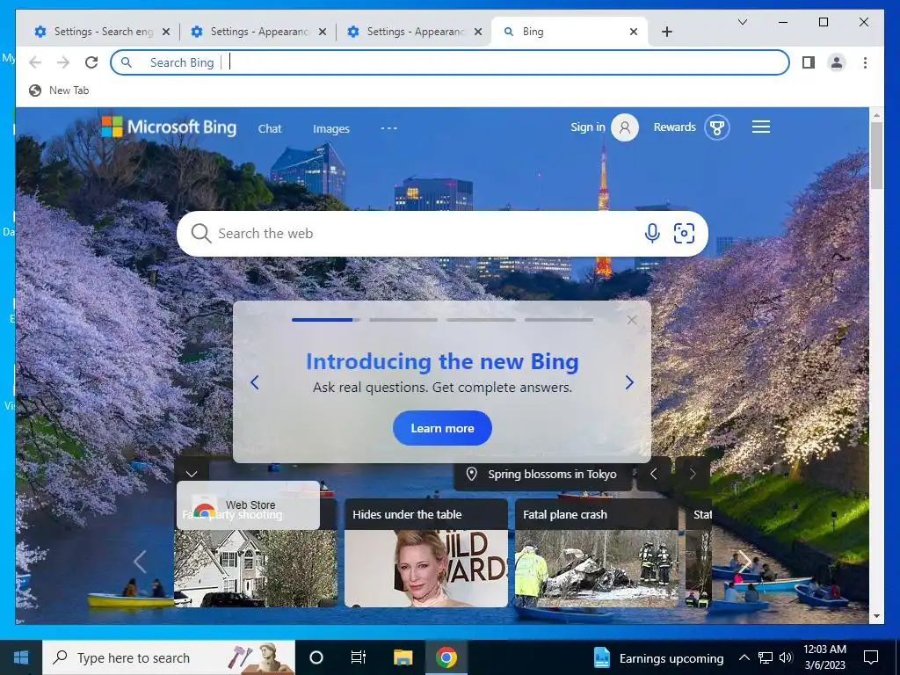Viewport: 900px width, 675px height.
Task: Open Fatal plane crash news card
Action: click(x=597, y=552)
